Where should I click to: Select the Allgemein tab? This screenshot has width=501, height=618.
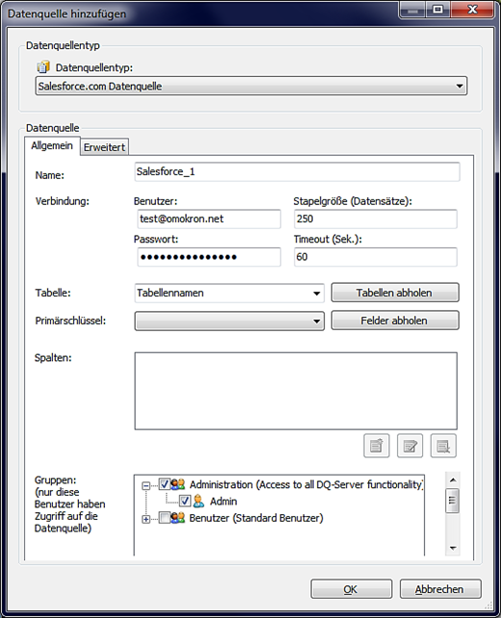[x=52, y=145]
